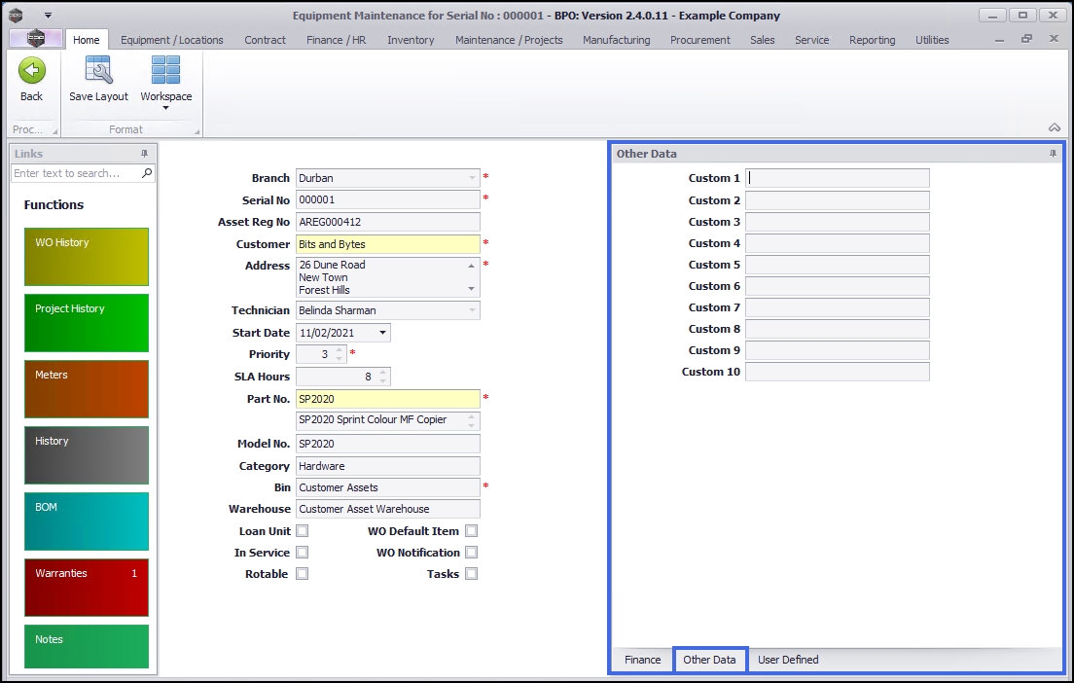Pin the Links panel
The width and height of the screenshot is (1074, 683).
click(145, 154)
